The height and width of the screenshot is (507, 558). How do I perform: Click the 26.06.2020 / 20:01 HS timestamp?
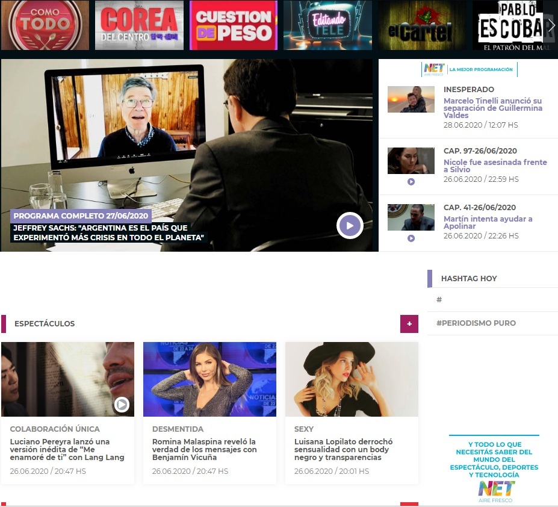[332, 471]
